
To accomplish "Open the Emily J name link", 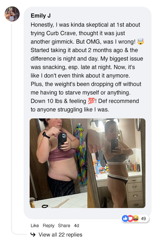I will point(41,16).
